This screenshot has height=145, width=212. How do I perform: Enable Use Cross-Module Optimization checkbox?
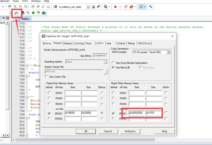tap(113, 63)
